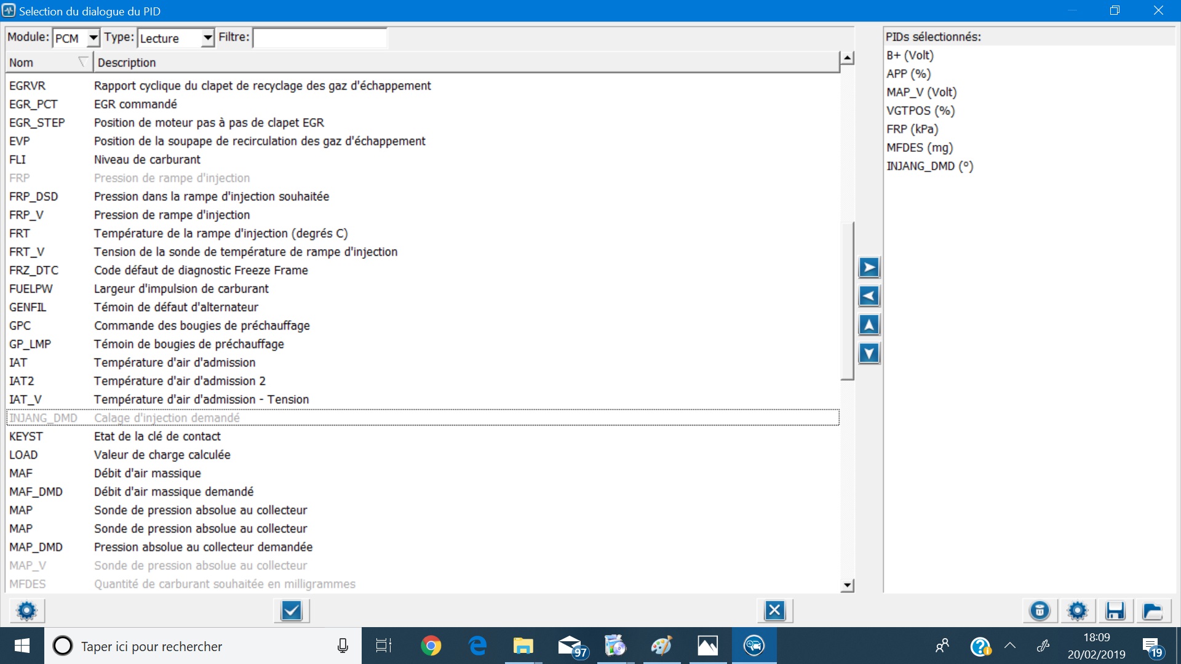
Task: Type in the Filtre input field
Action: (320, 38)
